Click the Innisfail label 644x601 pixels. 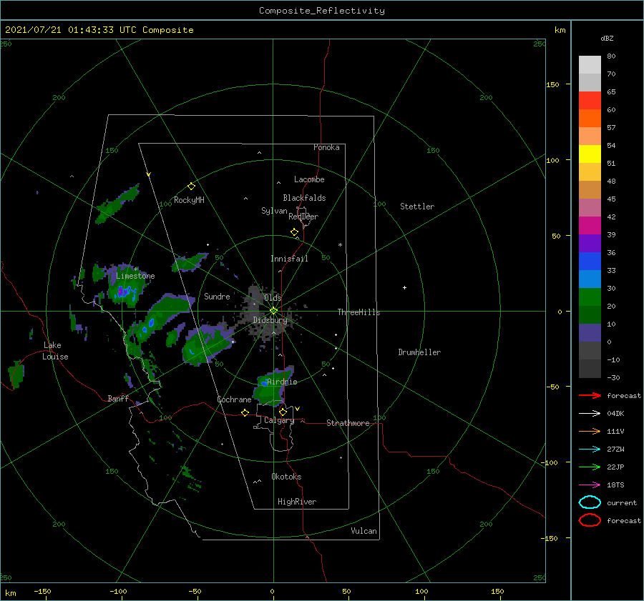pos(289,259)
